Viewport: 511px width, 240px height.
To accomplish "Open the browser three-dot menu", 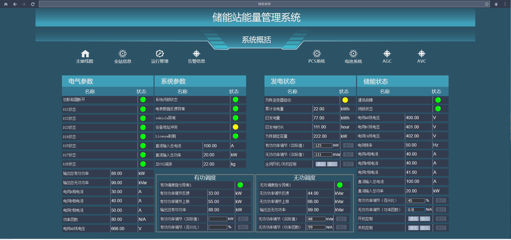I will (x=505, y=4).
